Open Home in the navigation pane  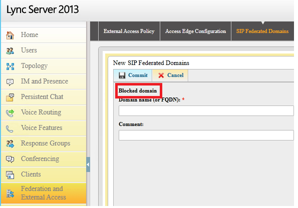pos(44,35)
